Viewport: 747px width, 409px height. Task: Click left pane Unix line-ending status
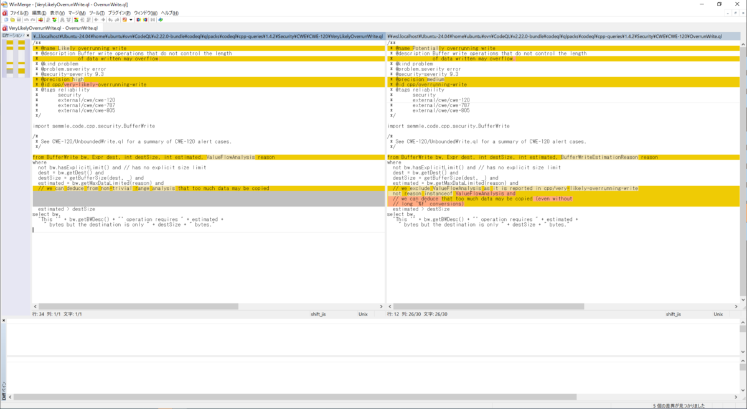[363, 314]
